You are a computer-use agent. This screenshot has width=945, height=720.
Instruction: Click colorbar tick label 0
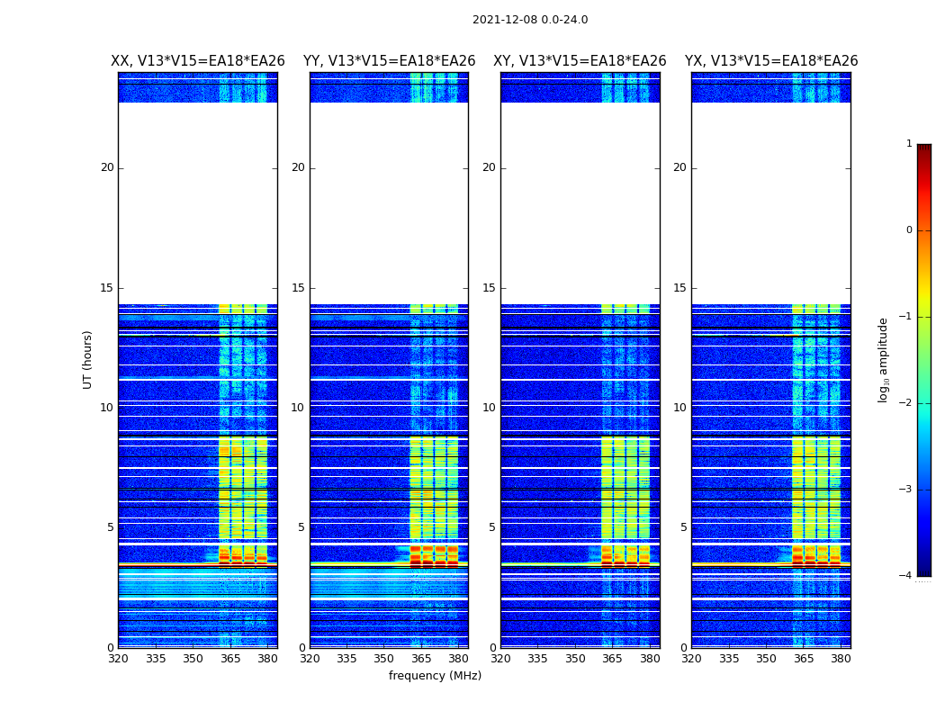[x=908, y=230]
